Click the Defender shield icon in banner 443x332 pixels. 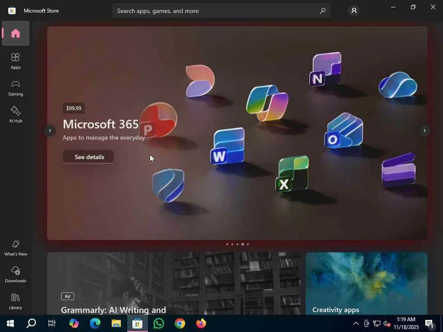click(x=168, y=185)
